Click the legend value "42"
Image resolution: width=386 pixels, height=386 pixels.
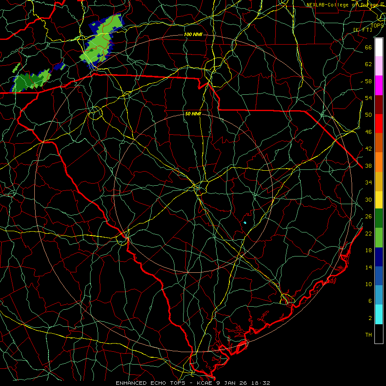368,149
